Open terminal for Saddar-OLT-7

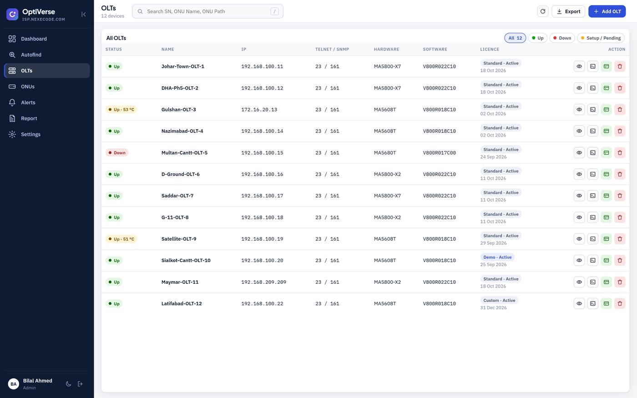click(x=593, y=196)
